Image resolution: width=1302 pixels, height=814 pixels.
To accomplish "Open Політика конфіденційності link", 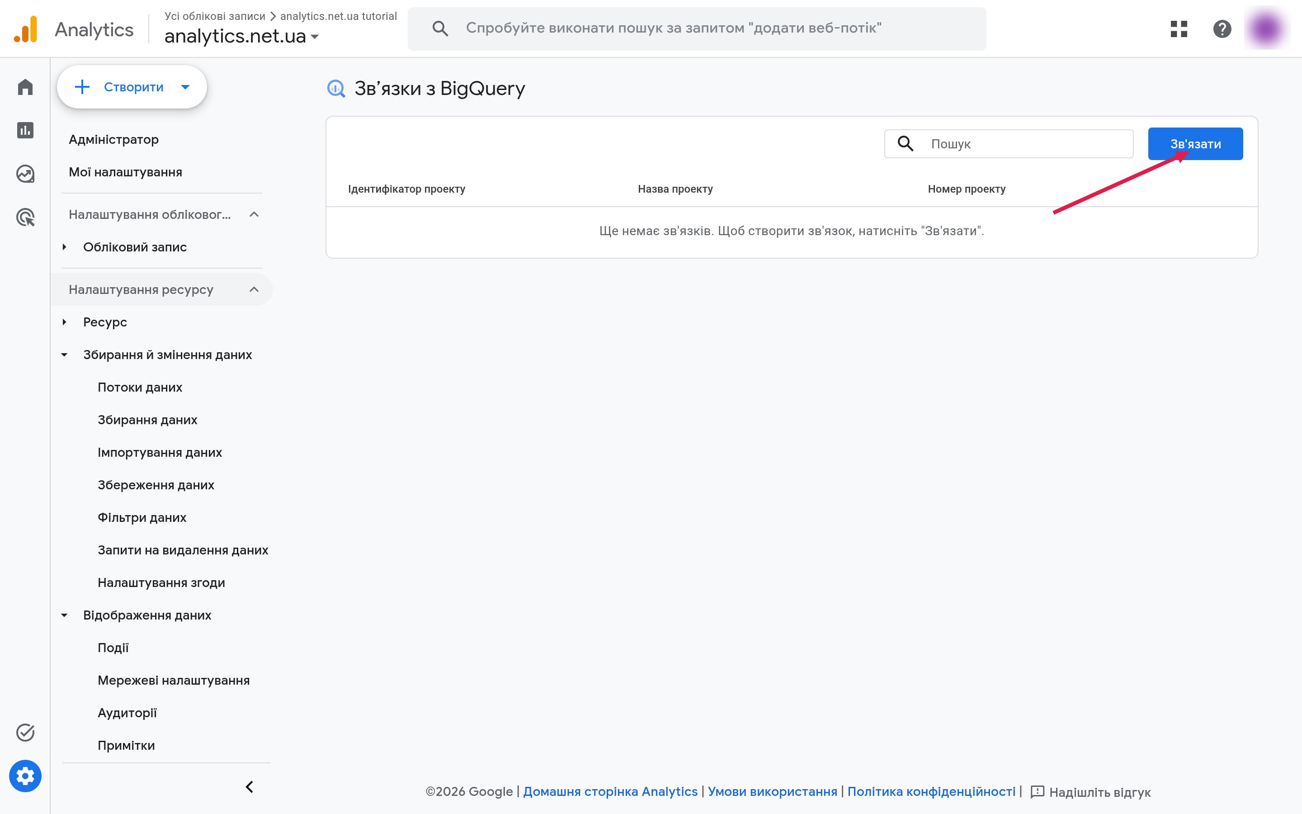I will tap(931, 791).
